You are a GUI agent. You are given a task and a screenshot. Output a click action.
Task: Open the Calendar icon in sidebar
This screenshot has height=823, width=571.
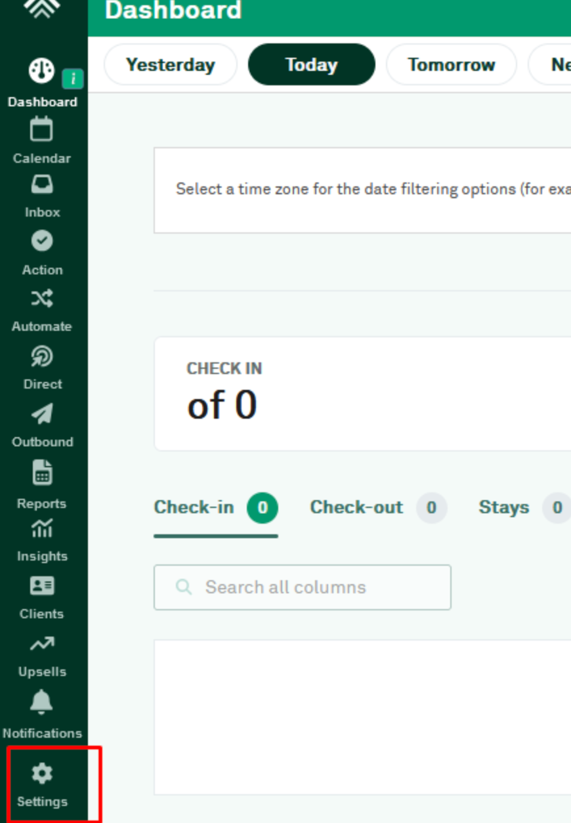41,129
